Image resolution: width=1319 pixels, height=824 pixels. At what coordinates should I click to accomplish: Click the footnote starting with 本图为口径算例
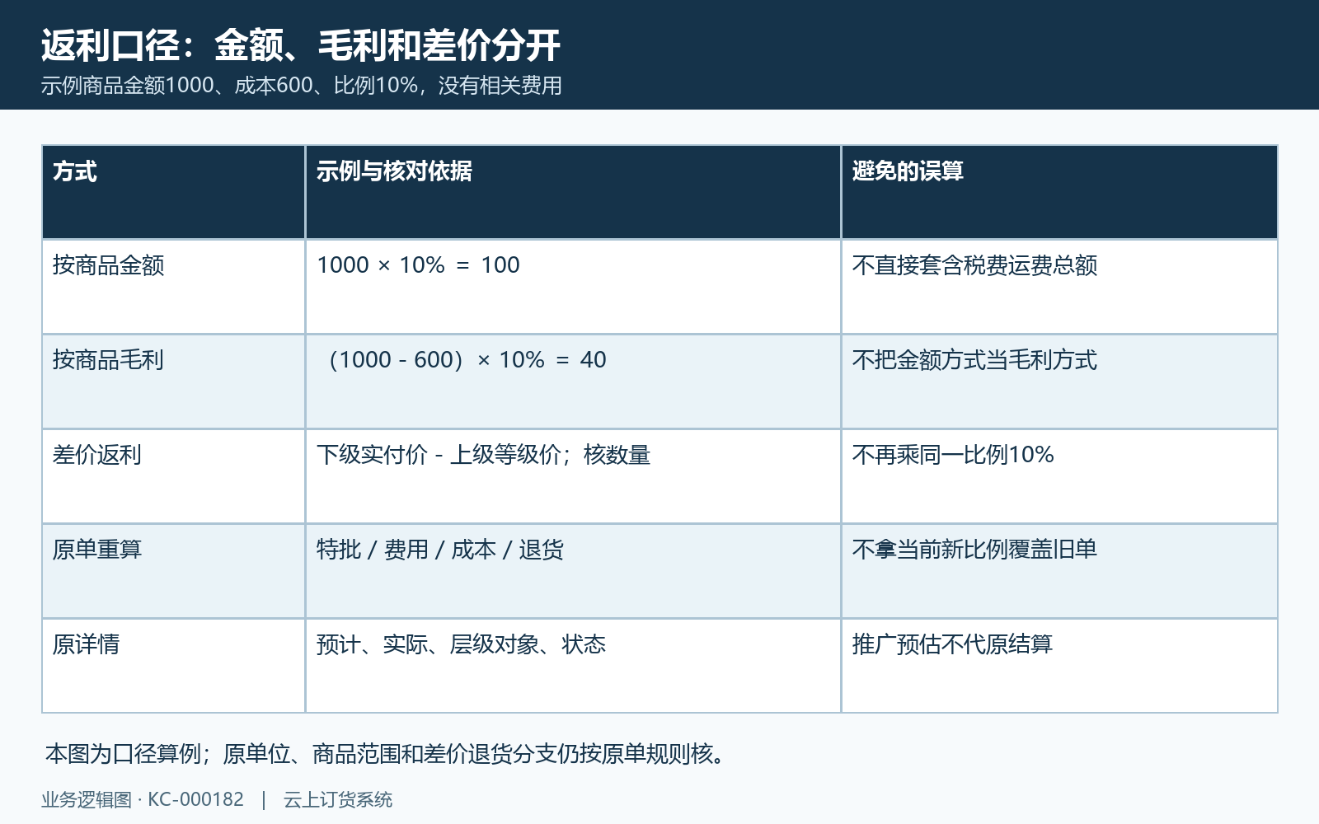(x=387, y=754)
